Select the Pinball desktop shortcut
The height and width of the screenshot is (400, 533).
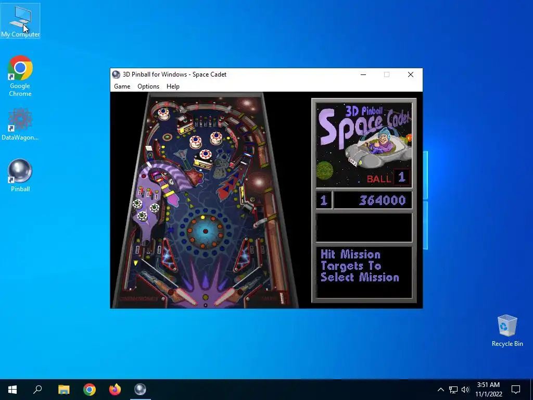tap(20, 176)
